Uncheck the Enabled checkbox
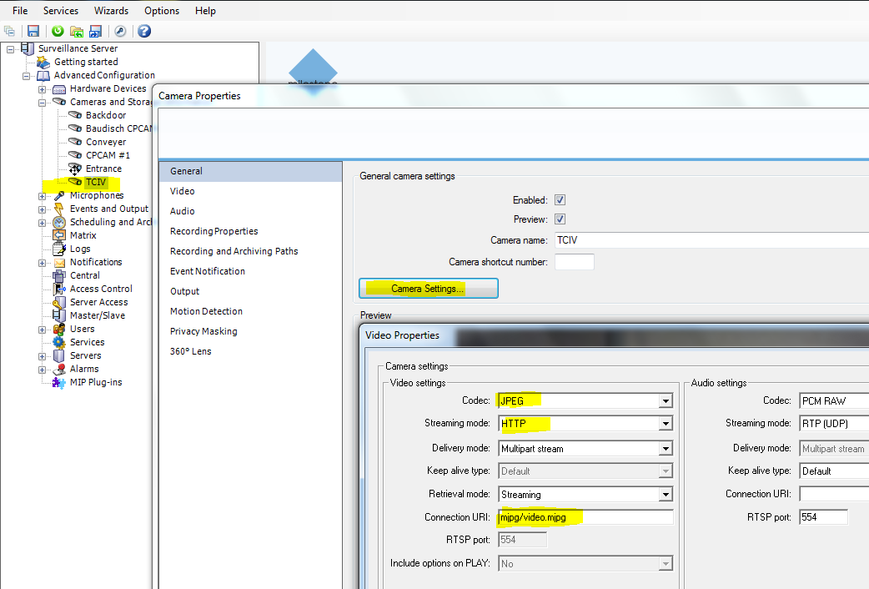 pos(560,200)
